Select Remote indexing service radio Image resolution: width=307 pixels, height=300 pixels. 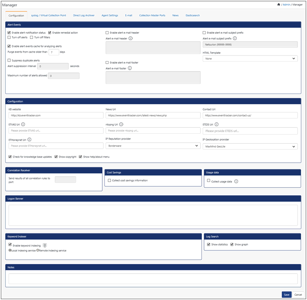tap(38, 250)
